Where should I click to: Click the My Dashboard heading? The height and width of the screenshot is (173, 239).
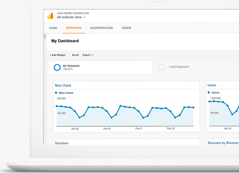click(x=65, y=41)
